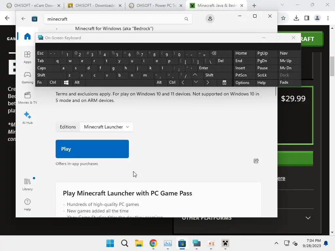The height and width of the screenshot is (251, 335).
Task: Open taskbar Search
Action: (x=125, y=243)
